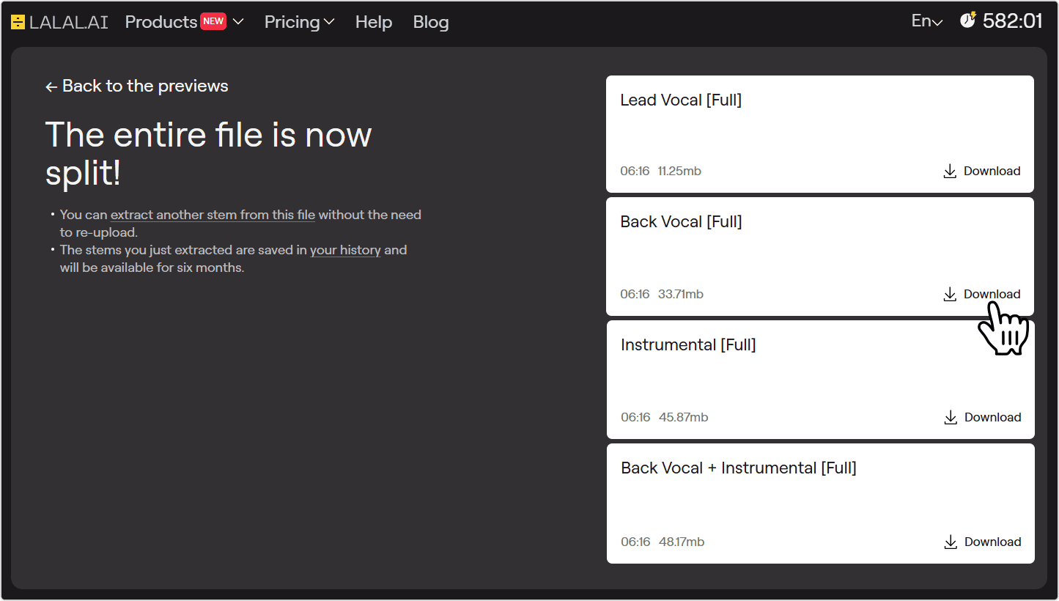The height and width of the screenshot is (601, 1059).
Task: Click the LALAL.AI brand name
Action: (x=69, y=22)
